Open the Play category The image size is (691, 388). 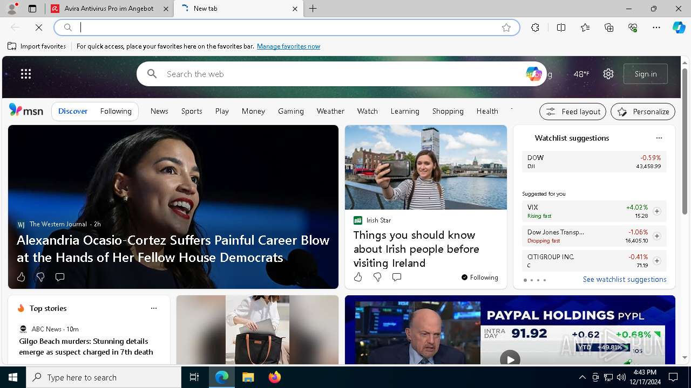point(222,111)
